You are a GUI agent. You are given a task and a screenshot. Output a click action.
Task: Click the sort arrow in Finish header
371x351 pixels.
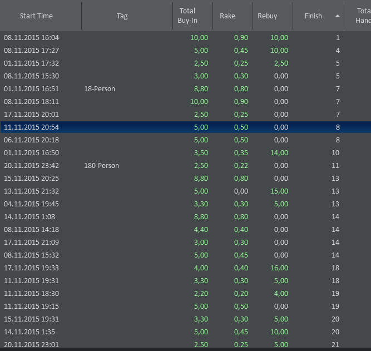pyautogui.click(x=338, y=16)
